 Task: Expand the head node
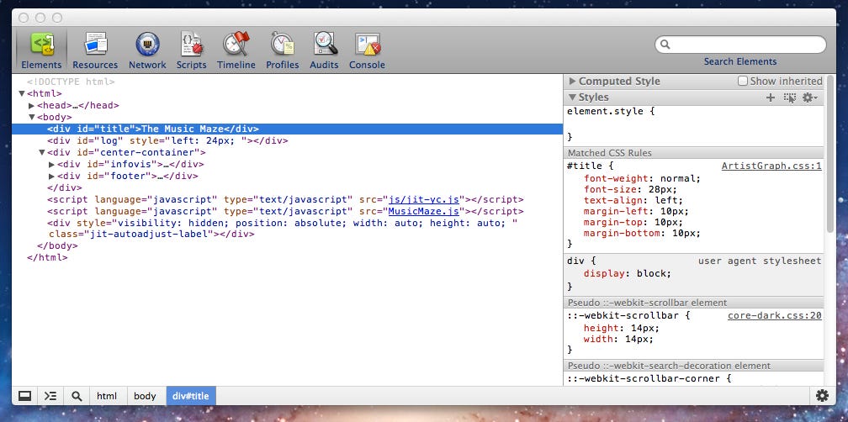click(32, 105)
